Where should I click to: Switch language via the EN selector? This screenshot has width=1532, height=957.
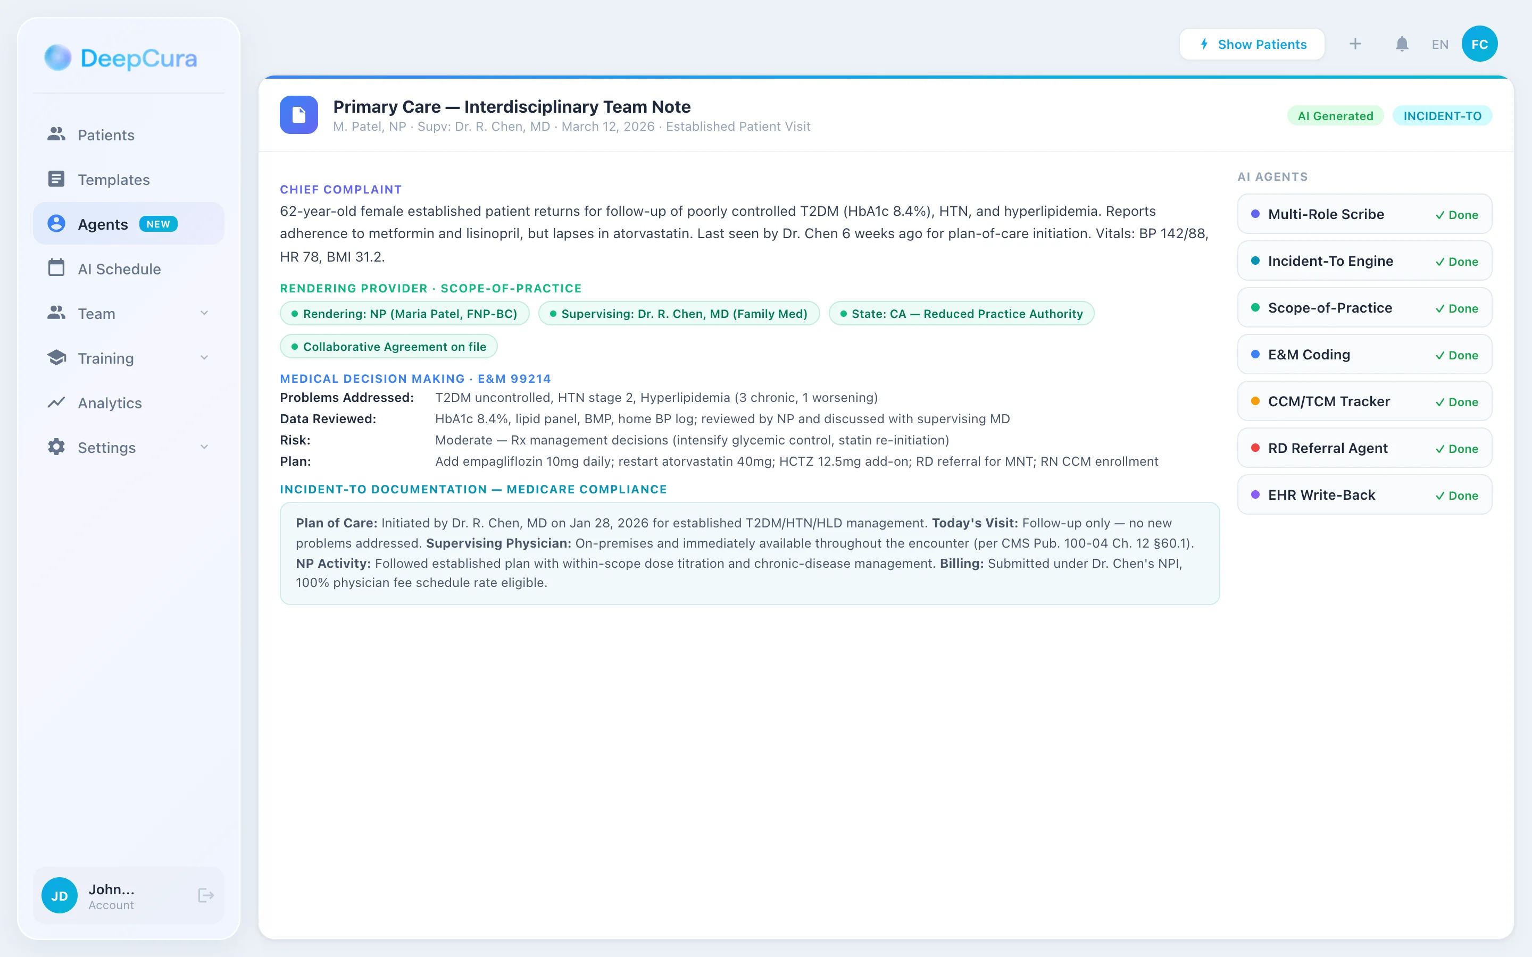click(x=1439, y=44)
